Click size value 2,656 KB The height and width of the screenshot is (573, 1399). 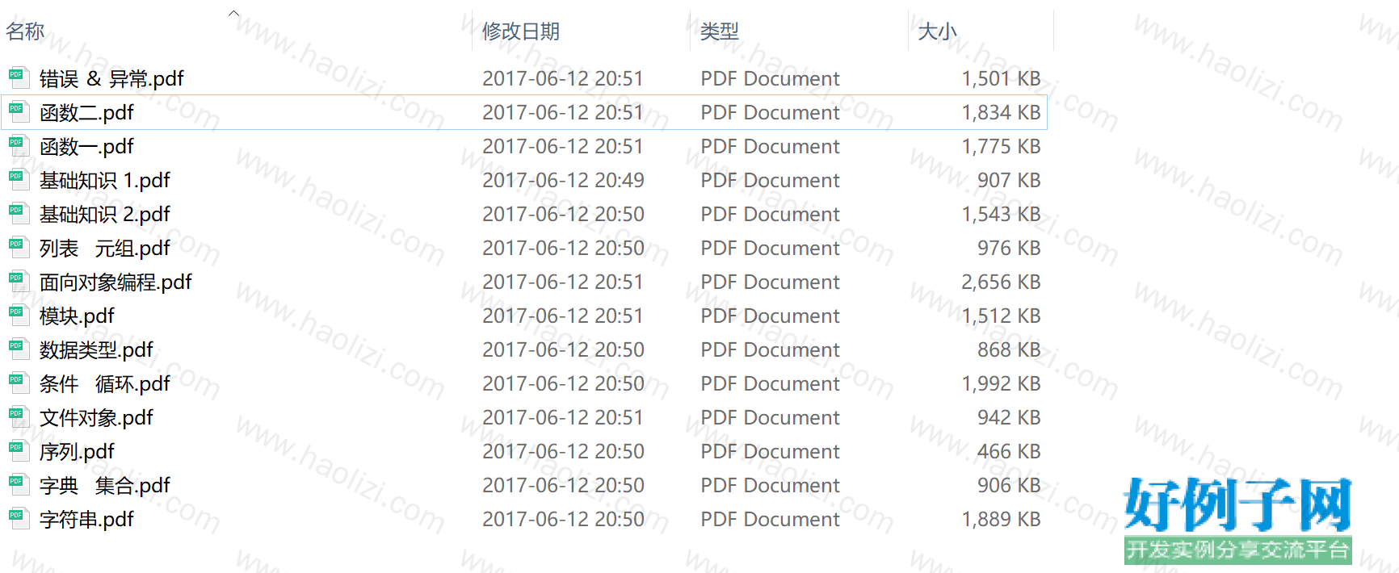1001,282
